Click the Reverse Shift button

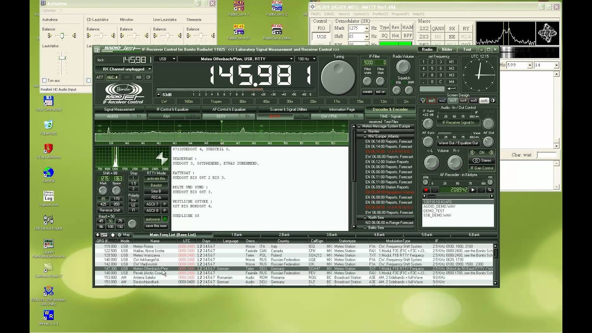point(110,210)
